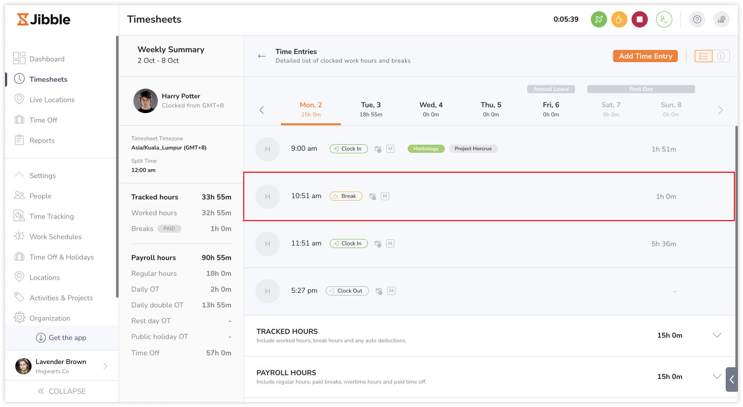Click the green clock-in activity icon
The image size is (743, 407).
[598, 20]
